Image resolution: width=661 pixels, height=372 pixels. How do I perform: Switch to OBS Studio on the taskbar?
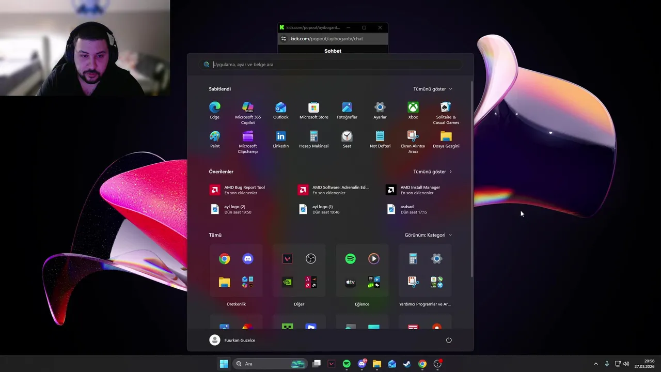[x=437, y=364]
